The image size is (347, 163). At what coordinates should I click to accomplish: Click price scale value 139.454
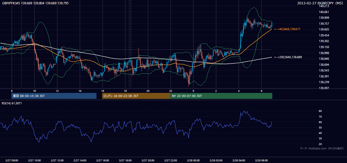tap(324, 35)
